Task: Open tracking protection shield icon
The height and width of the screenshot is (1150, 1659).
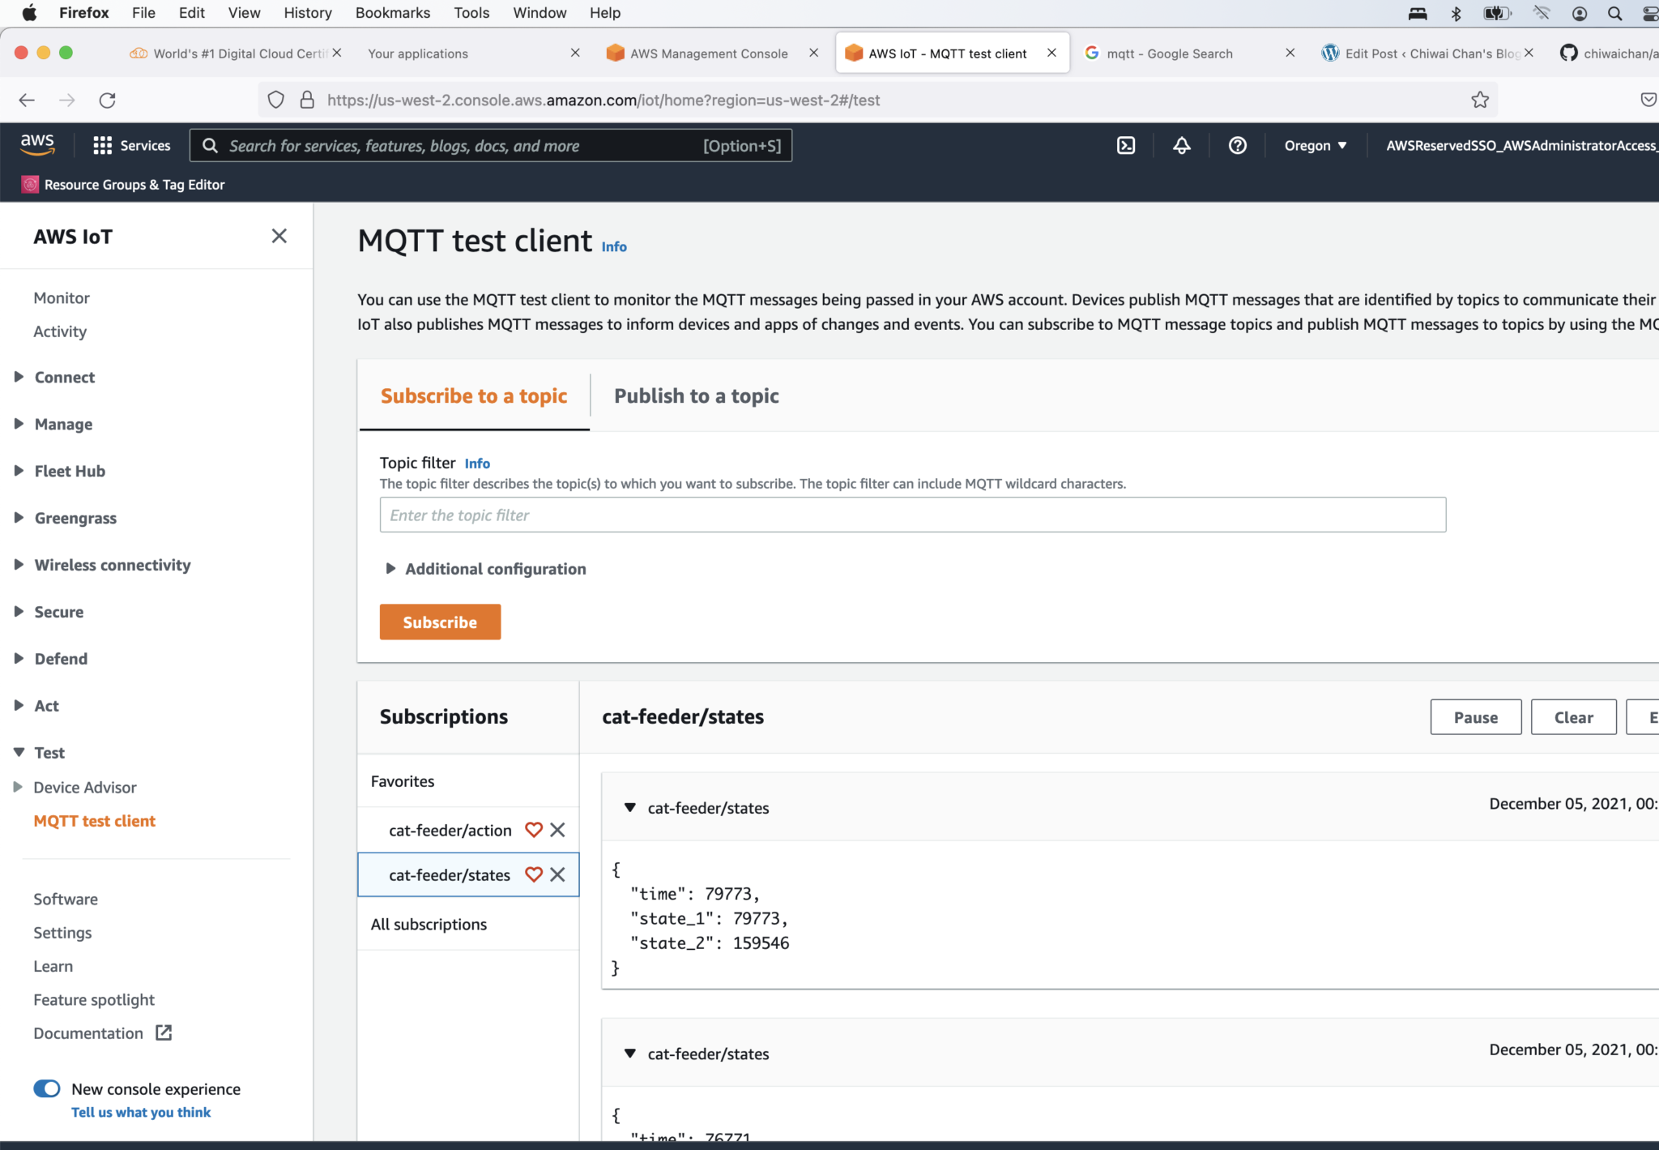Action: tap(275, 100)
